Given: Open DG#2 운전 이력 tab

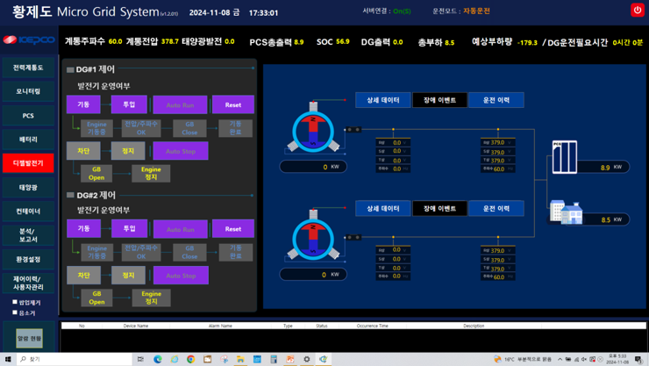Looking at the screenshot, I should 496,208.
